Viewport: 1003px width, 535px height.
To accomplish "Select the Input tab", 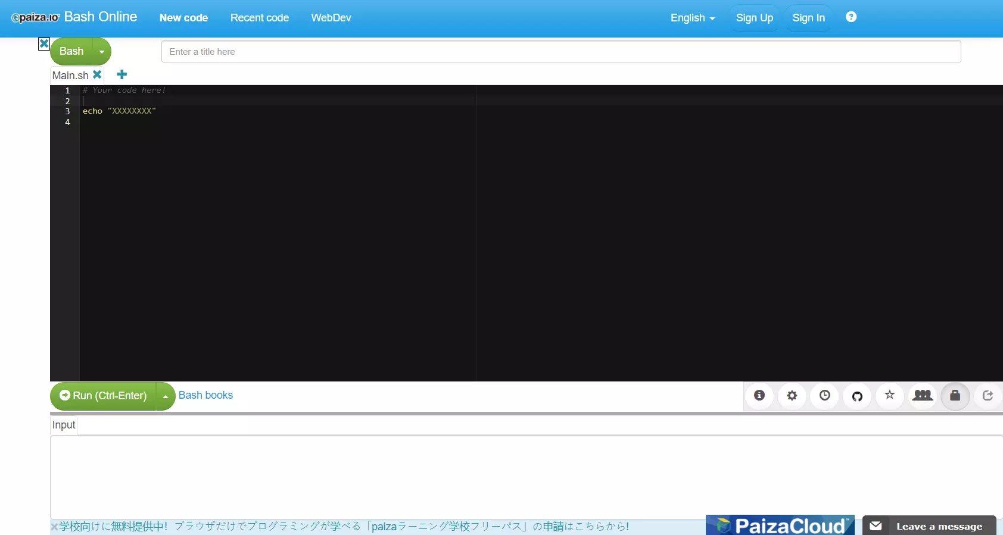I will click(64, 425).
